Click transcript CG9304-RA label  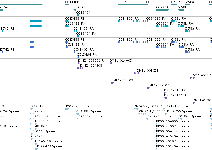point(165,24)
